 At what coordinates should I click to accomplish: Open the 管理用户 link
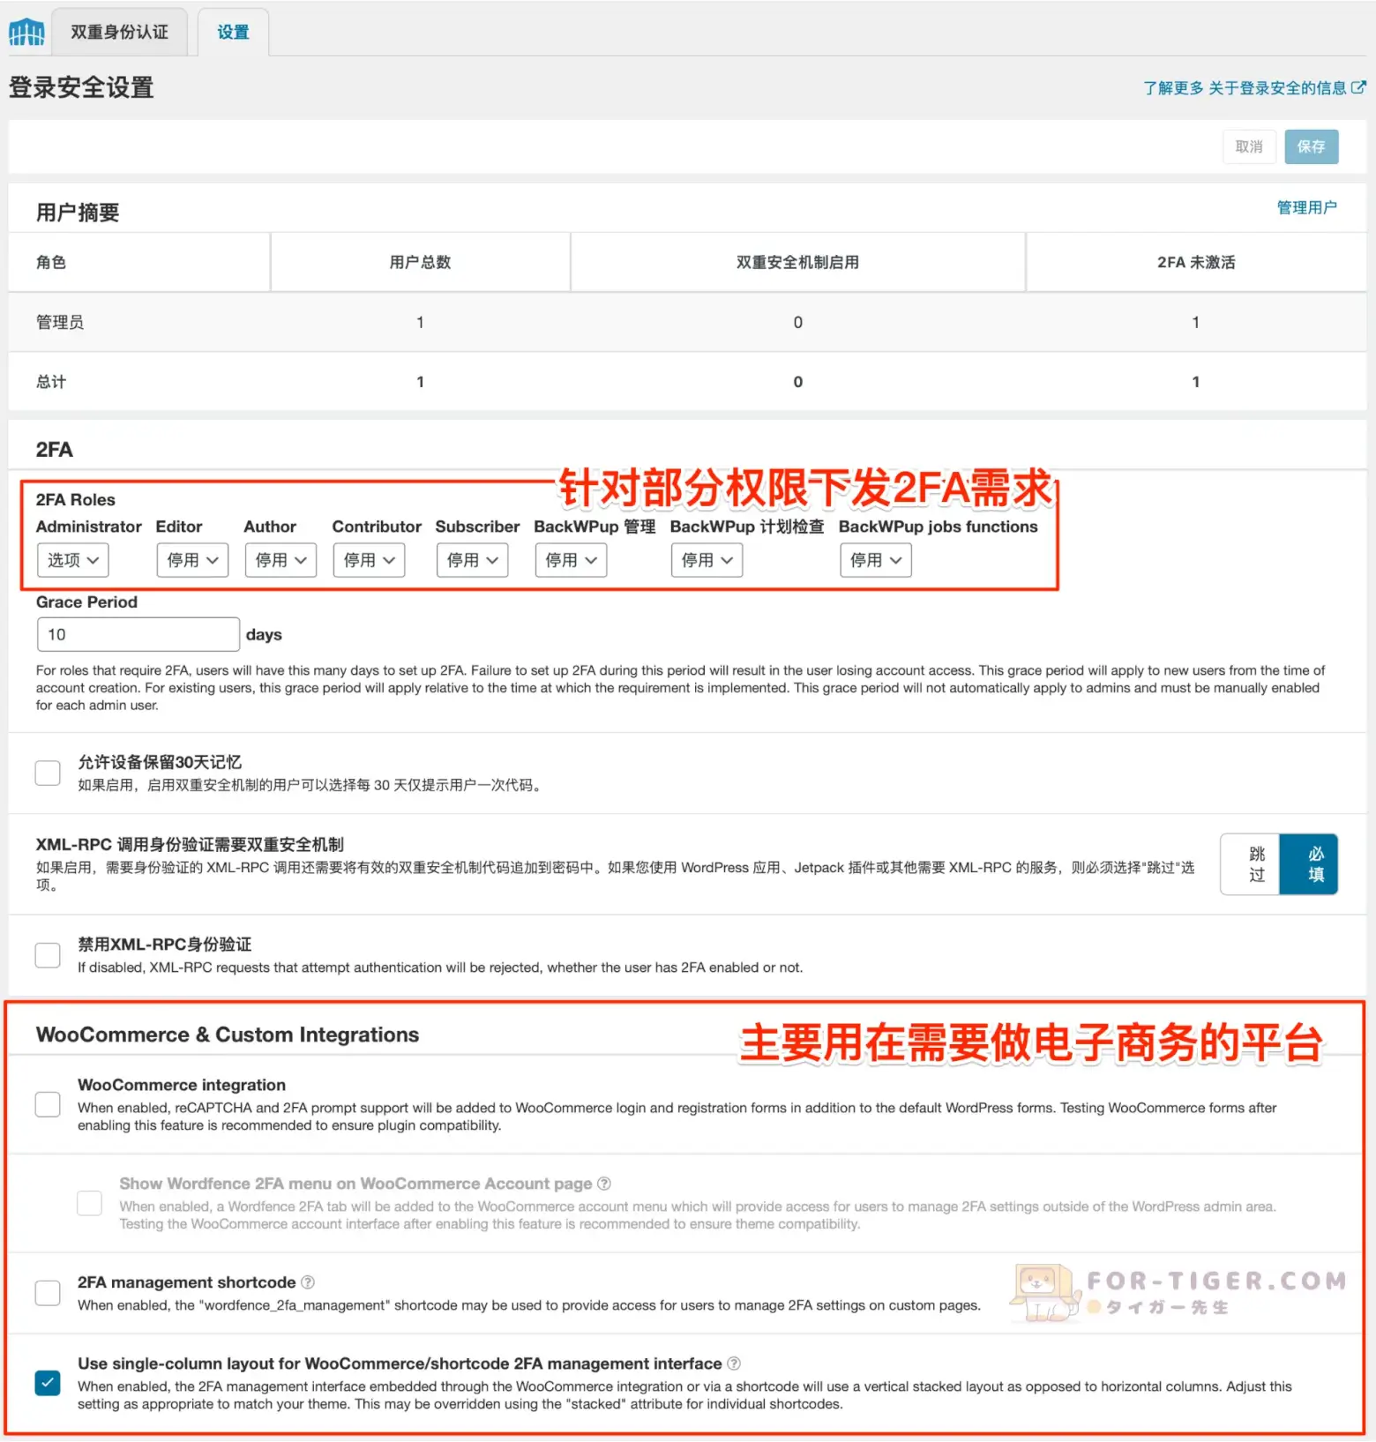click(1306, 207)
